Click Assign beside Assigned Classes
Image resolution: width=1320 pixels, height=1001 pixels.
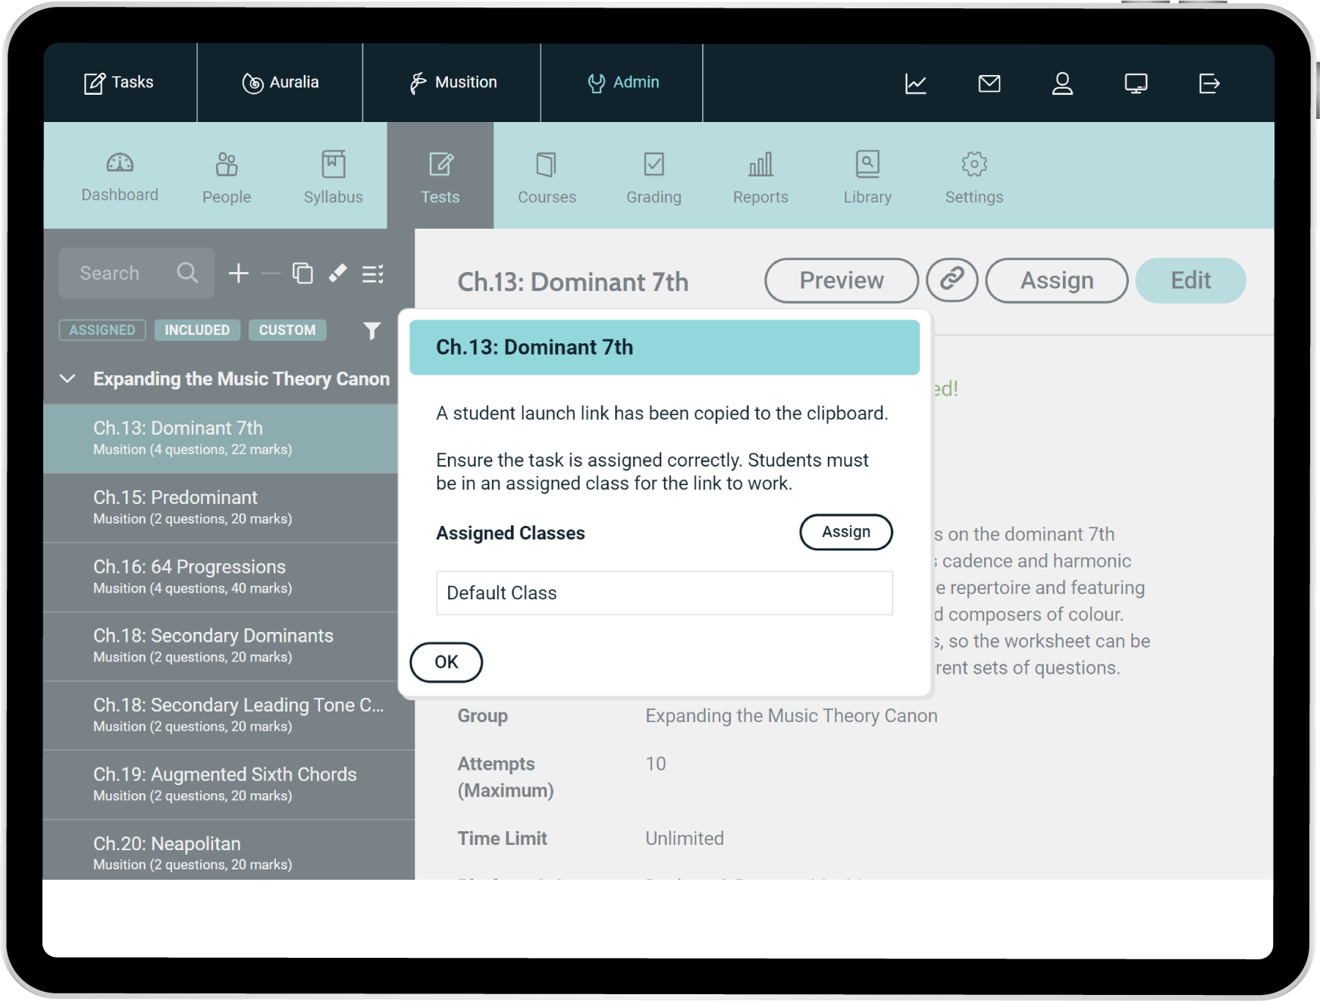click(x=845, y=532)
